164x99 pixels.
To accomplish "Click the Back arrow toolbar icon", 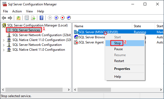I will [4, 18].
